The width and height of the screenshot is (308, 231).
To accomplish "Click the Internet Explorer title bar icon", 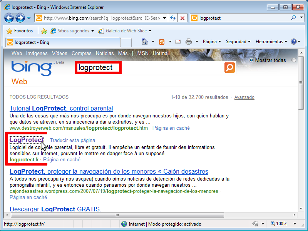I will tap(7, 7).
